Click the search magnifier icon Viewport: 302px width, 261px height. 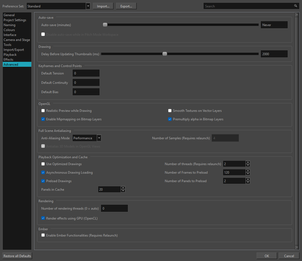click(296, 6)
